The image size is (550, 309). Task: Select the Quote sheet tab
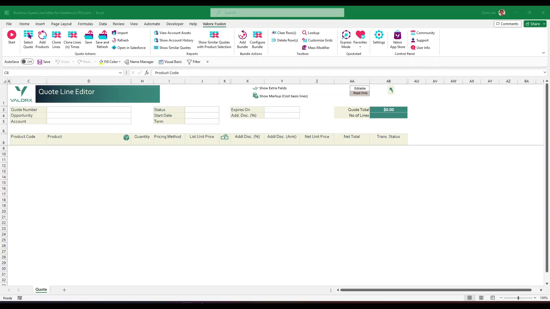pyautogui.click(x=41, y=290)
